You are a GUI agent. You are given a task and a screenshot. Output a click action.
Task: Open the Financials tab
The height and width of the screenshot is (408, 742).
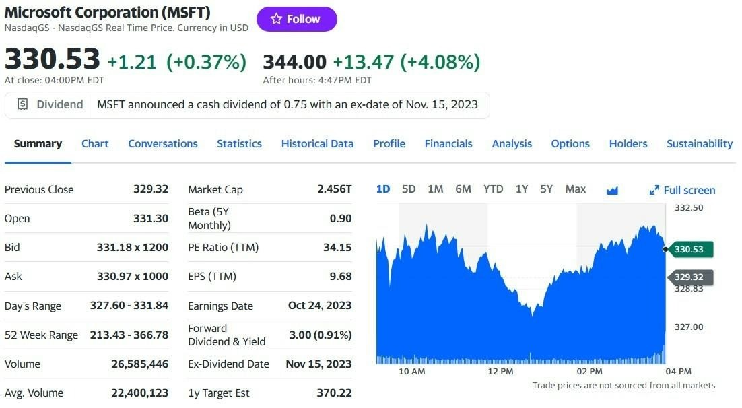coord(448,143)
